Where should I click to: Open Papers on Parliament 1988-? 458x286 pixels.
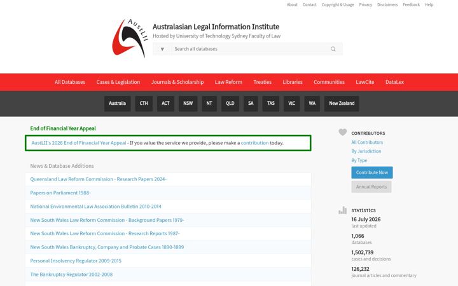pyautogui.click(x=60, y=193)
